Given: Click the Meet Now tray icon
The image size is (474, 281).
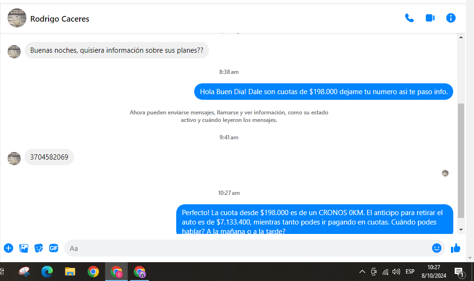Looking at the screenshot, I should coord(374,272).
